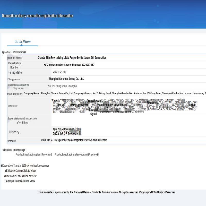The height and width of the screenshot is (206, 206).
Task: Click address No. 12 Lifeng Road, Shanghai
Action: [x=63, y=86]
